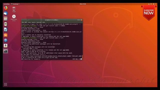Open the Help menu in Terminal
The image size is (160, 90).
[x=43, y=22]
